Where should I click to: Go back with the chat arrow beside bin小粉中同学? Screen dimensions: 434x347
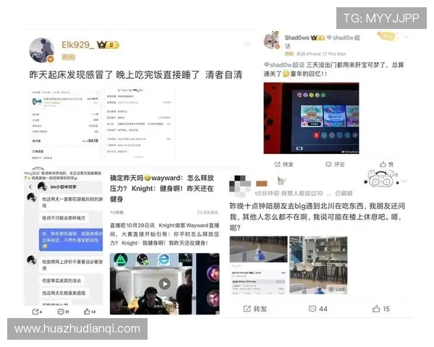[x=30, y=187]
